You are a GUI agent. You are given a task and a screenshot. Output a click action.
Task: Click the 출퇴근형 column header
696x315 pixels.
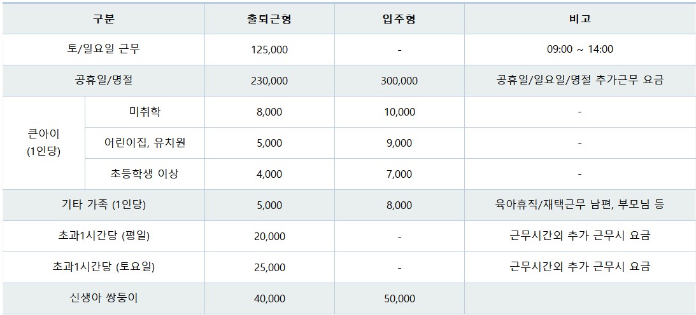tap(269, 19)
